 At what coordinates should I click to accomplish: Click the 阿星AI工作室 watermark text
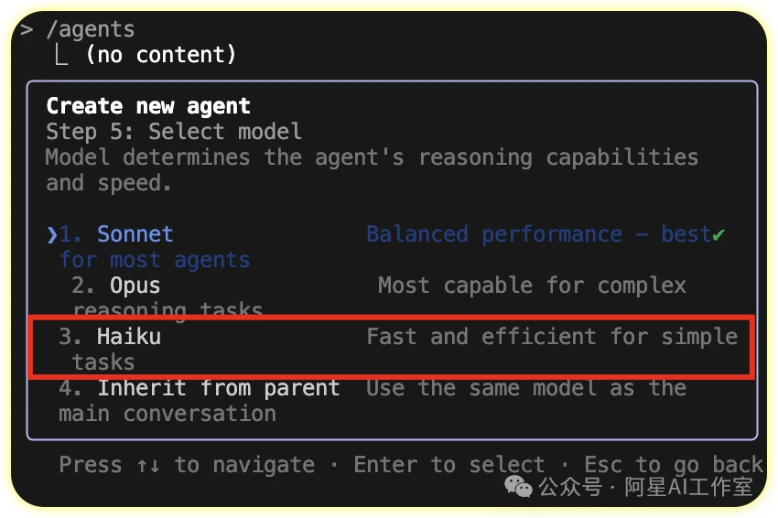[688, 488]
